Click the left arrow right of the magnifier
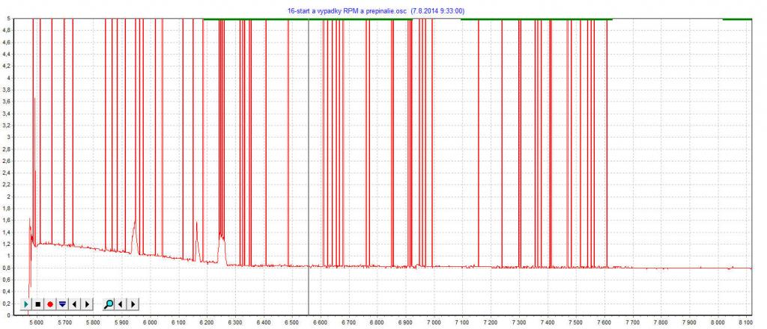767x329 pixels. [x=121, y=304]
